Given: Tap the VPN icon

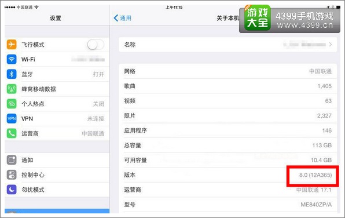Looking at the screenshot, I should 12,119.
